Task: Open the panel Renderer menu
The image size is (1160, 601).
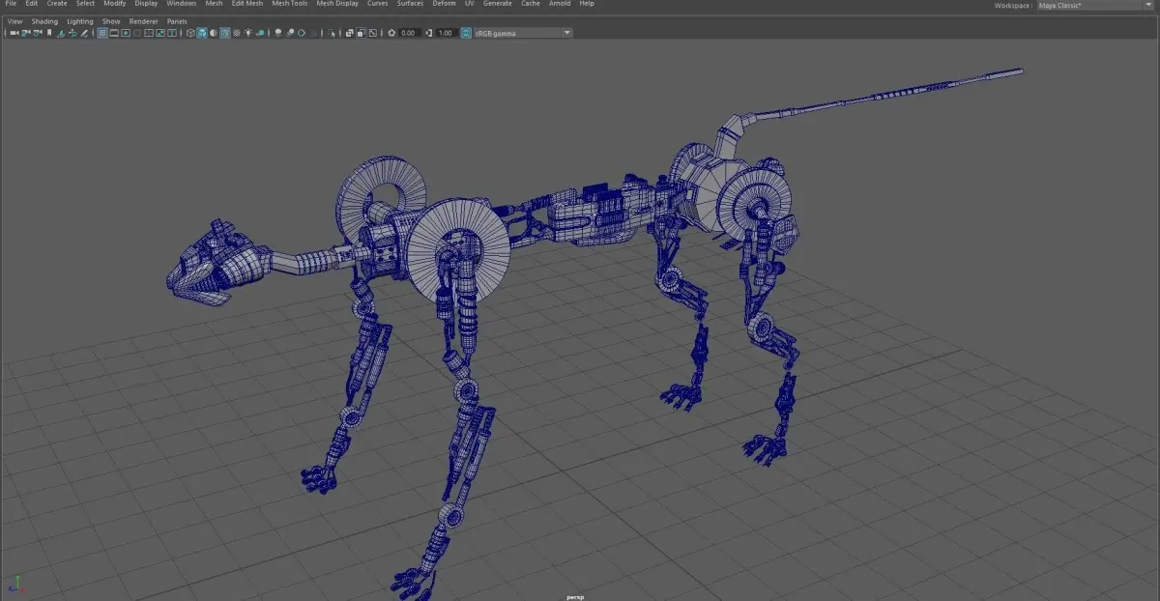Action: click(144, 21)
